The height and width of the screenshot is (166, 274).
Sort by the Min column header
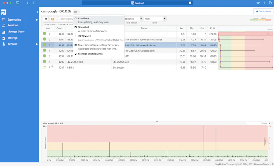click(192, 28)
